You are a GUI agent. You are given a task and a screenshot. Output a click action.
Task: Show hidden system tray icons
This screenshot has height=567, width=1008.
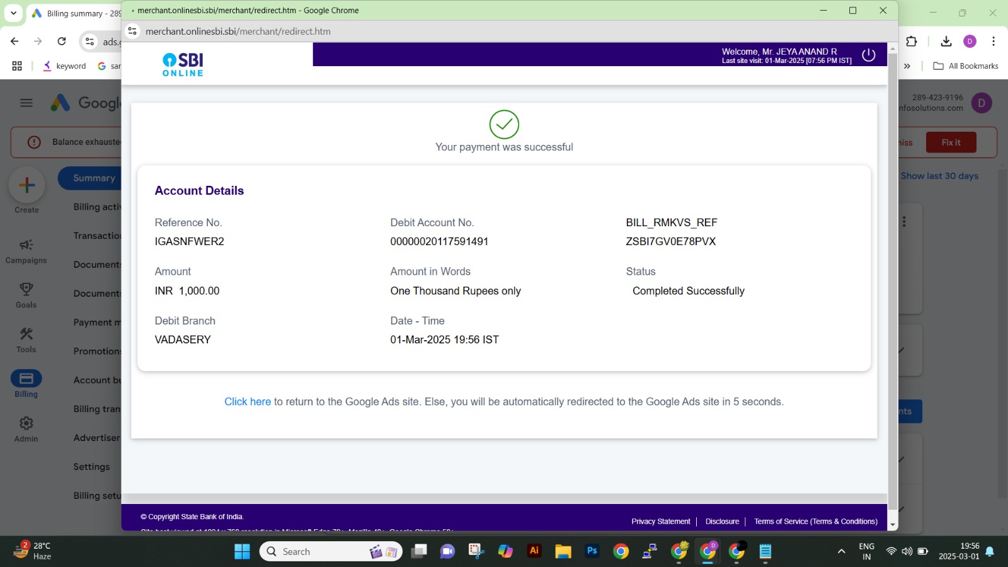pos(841,551)
